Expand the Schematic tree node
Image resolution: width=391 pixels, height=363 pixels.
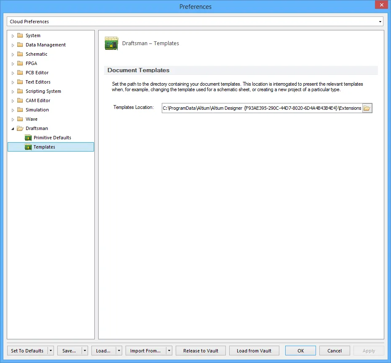13,54
